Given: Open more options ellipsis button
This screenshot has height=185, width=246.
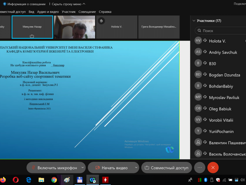Looking at the screenshot, I should [x=199, y=167].
